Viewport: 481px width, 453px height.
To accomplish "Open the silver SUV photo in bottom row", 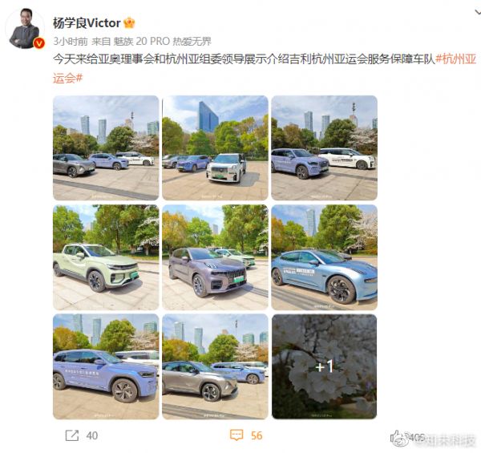I will (215, 366).
